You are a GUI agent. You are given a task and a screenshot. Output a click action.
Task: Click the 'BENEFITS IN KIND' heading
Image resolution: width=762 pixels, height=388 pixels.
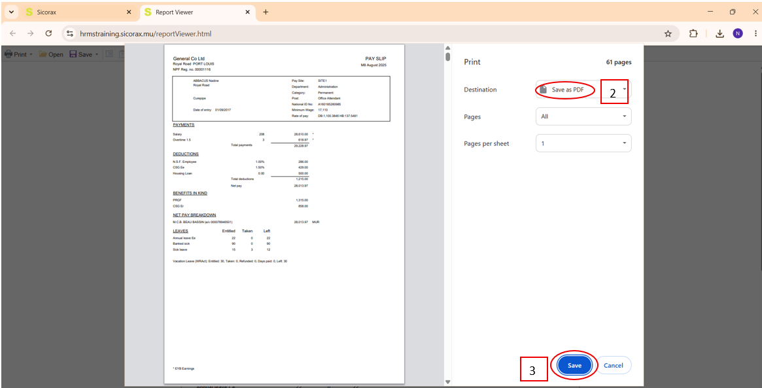click(x=190, y=193)
